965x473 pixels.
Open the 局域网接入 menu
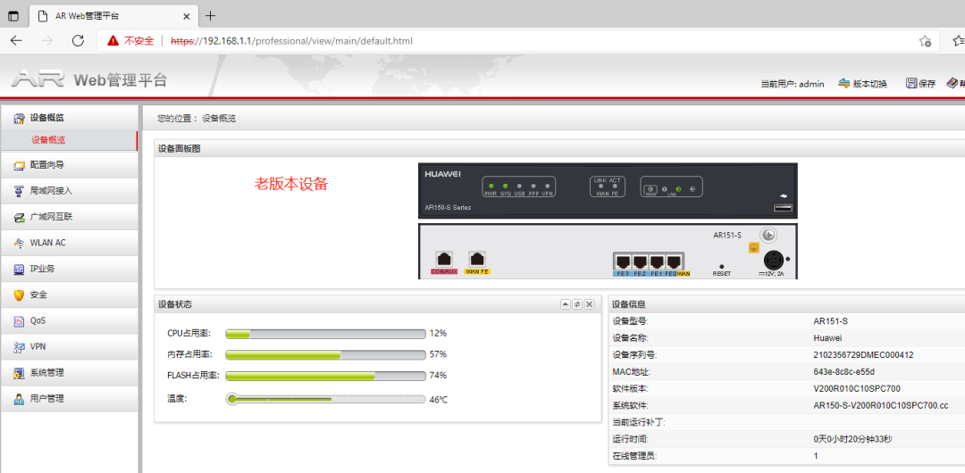69,191
